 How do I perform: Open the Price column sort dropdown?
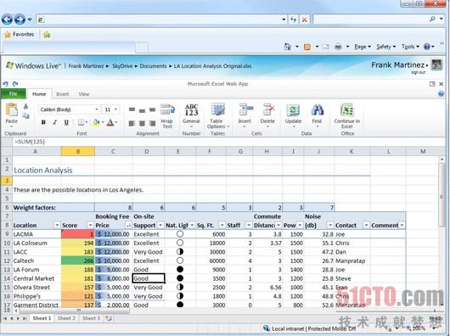tap(128, 226)
